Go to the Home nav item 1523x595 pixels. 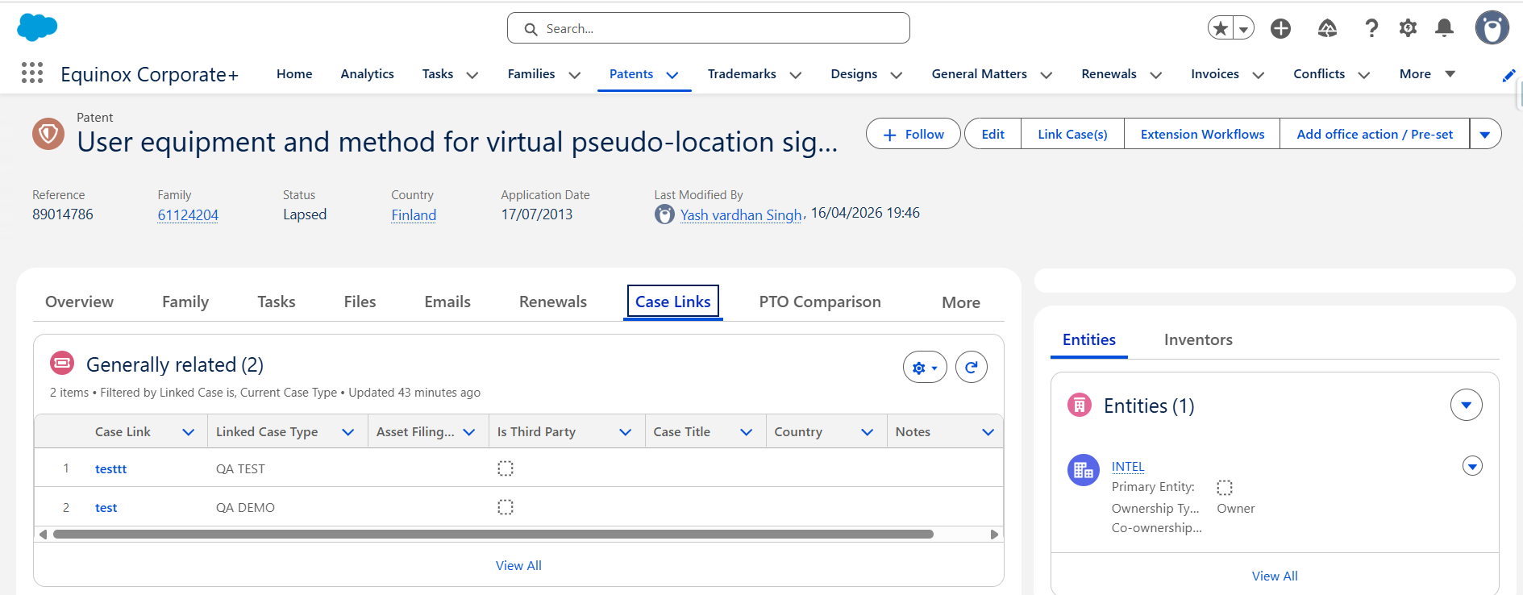294,74
